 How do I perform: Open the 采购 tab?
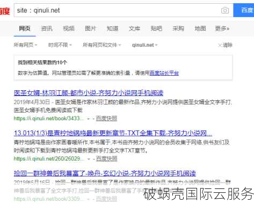(178, 28)
